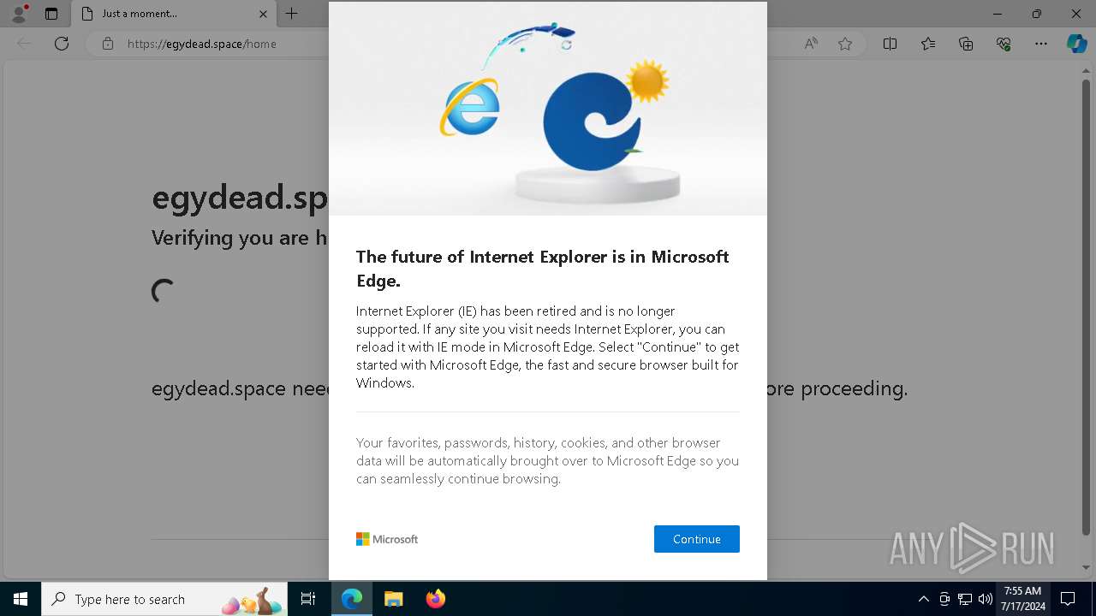This screenshot has width=1096, height=616.
Task: Close the 'Just a moment...' tab
Action: pyautogui.click(x=263, y=14)
